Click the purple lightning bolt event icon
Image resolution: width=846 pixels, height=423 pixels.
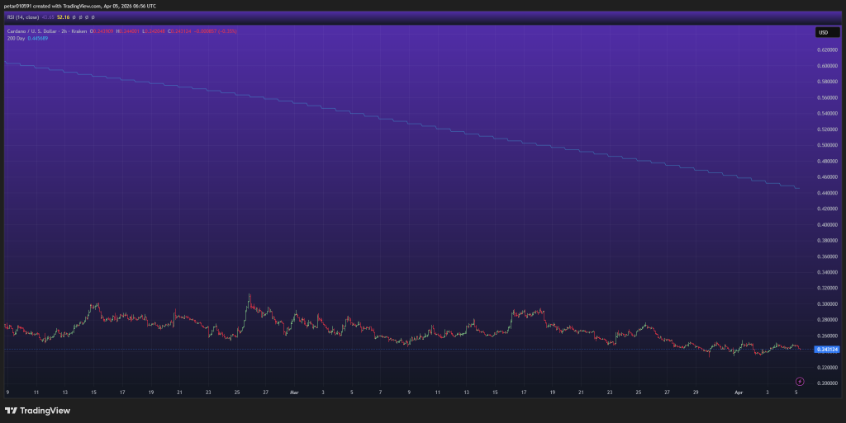[800, 381]
